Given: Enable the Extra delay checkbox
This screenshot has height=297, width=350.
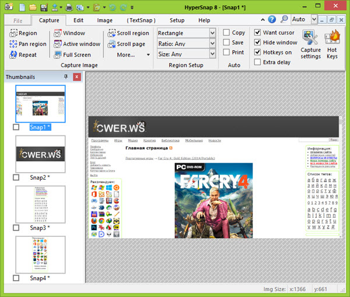Looking at the screenshot, I should point(257,62).
